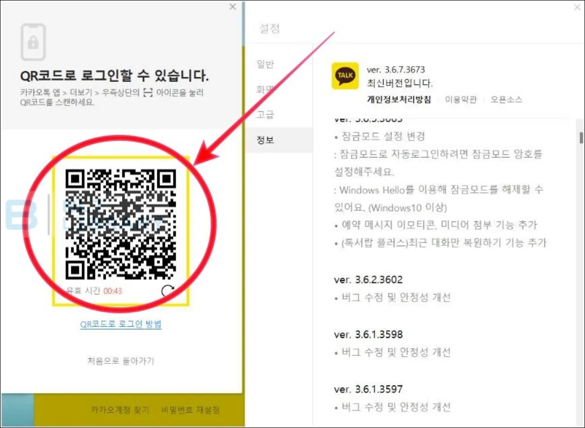The image size is (585, 428).
Task: Open the QR코드로 로그인 방법 link
Action: coord(121,324)
